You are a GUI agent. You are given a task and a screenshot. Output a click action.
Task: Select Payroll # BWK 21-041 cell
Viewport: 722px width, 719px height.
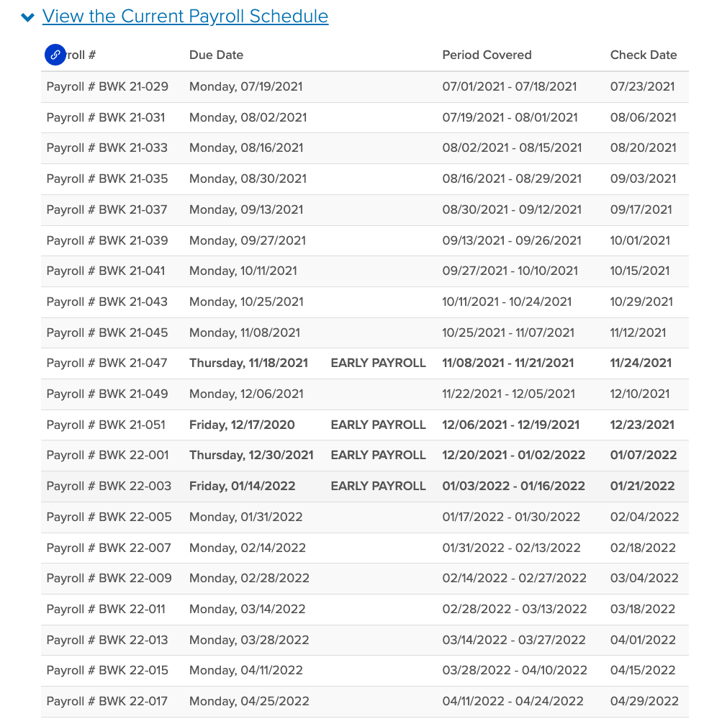106,271
